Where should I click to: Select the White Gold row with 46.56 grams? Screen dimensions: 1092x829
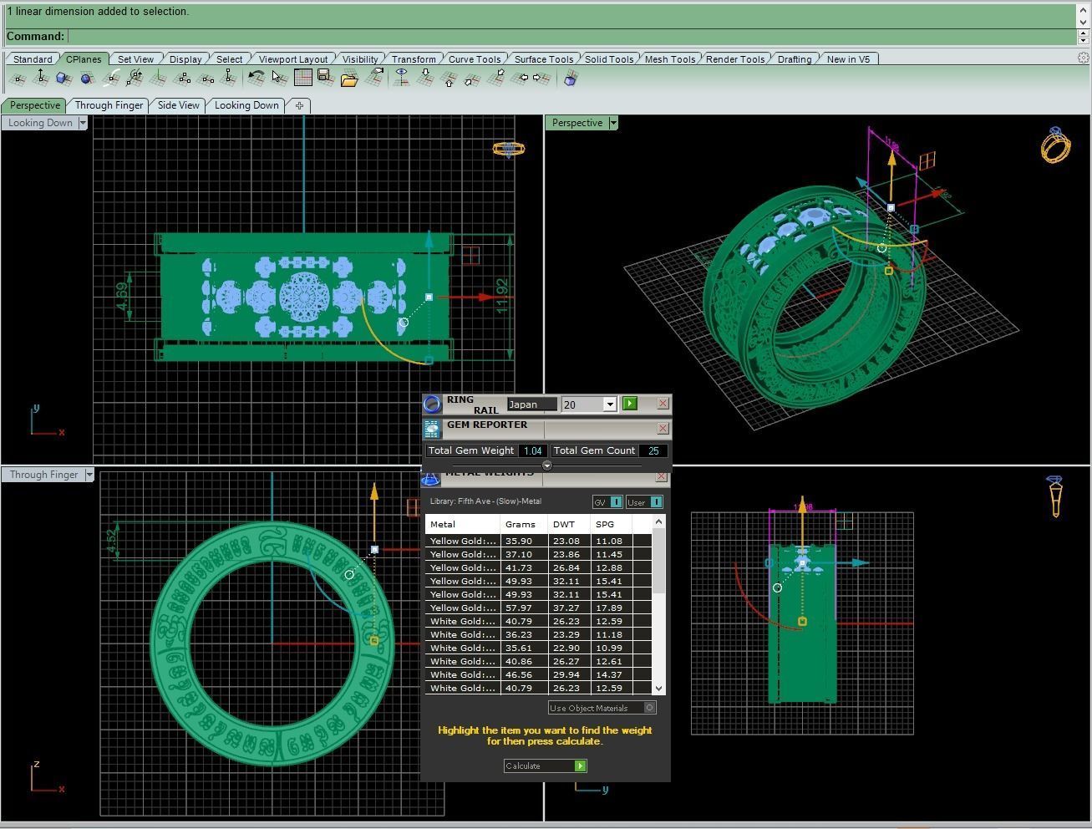(538, 674)
